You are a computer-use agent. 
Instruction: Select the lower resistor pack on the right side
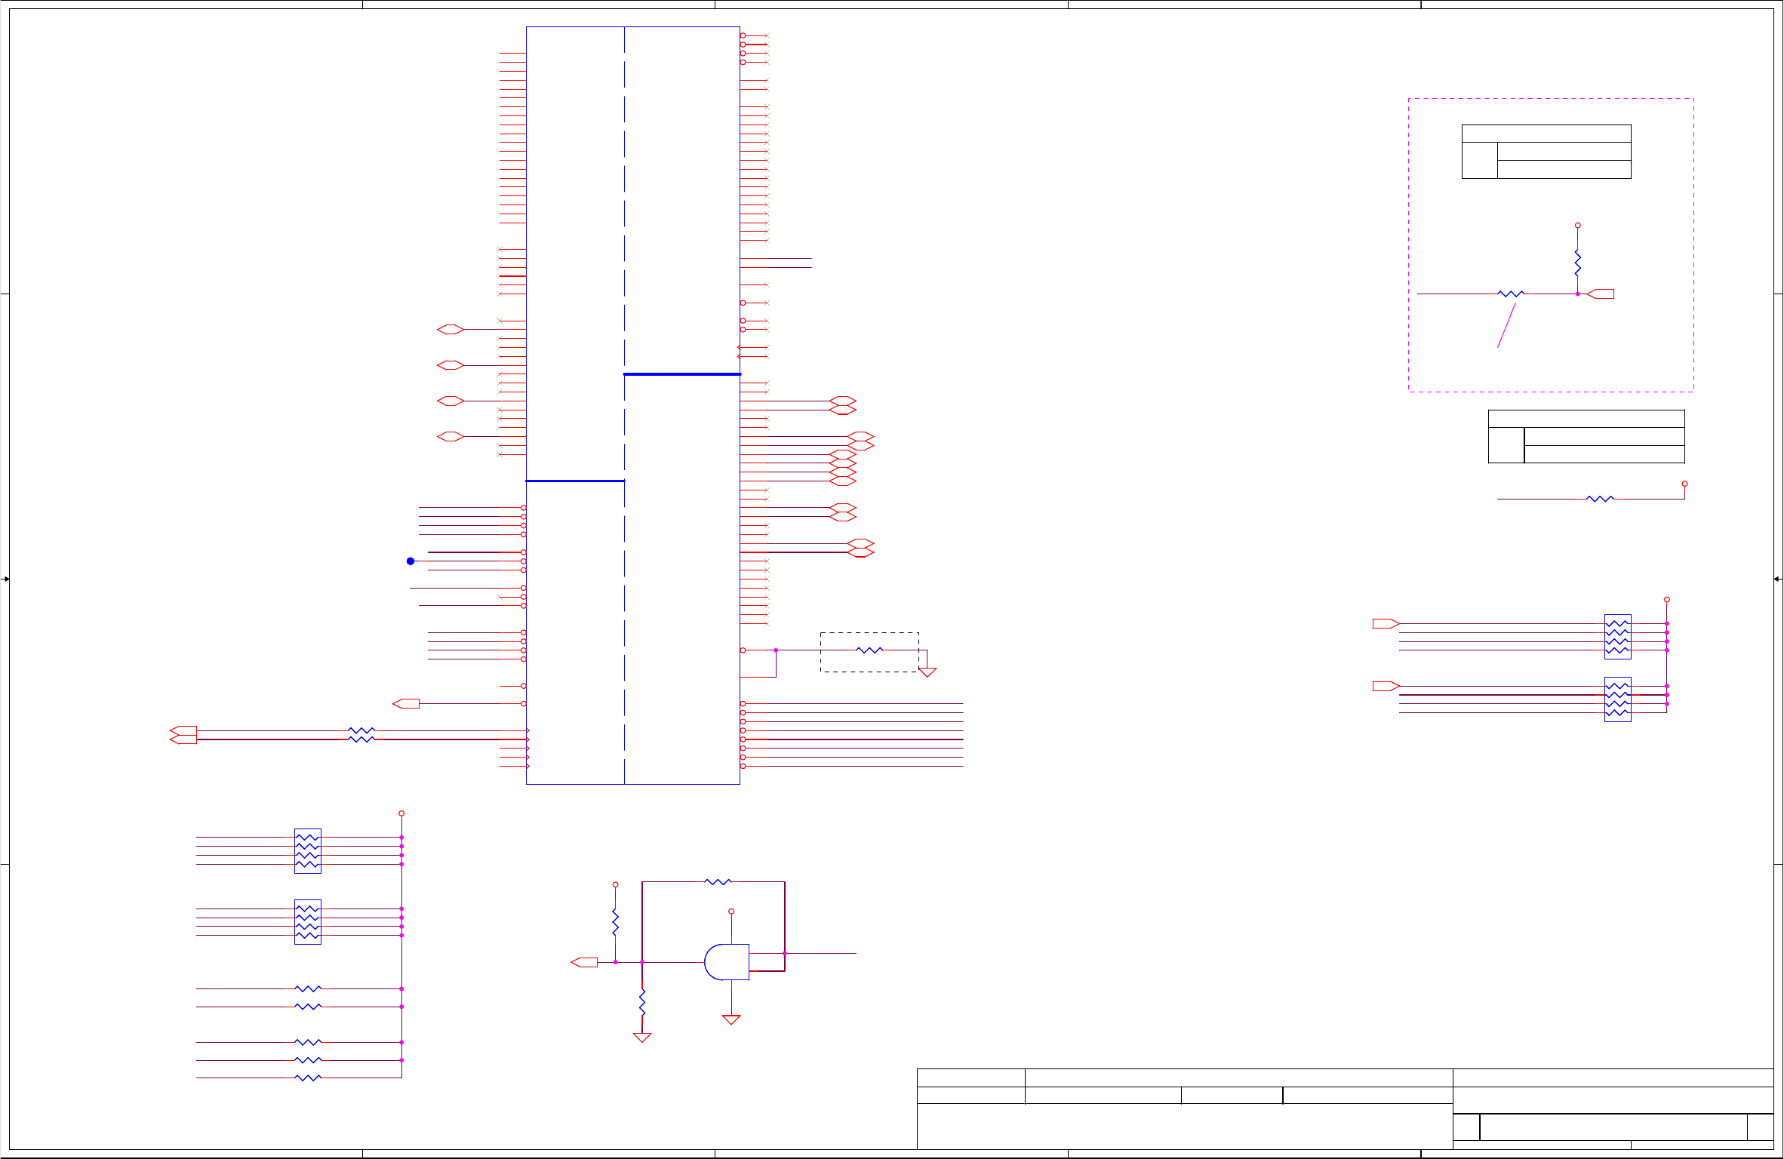click(x=1617, y=699)
